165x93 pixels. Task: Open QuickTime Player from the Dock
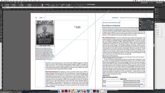tap(97, 91)
